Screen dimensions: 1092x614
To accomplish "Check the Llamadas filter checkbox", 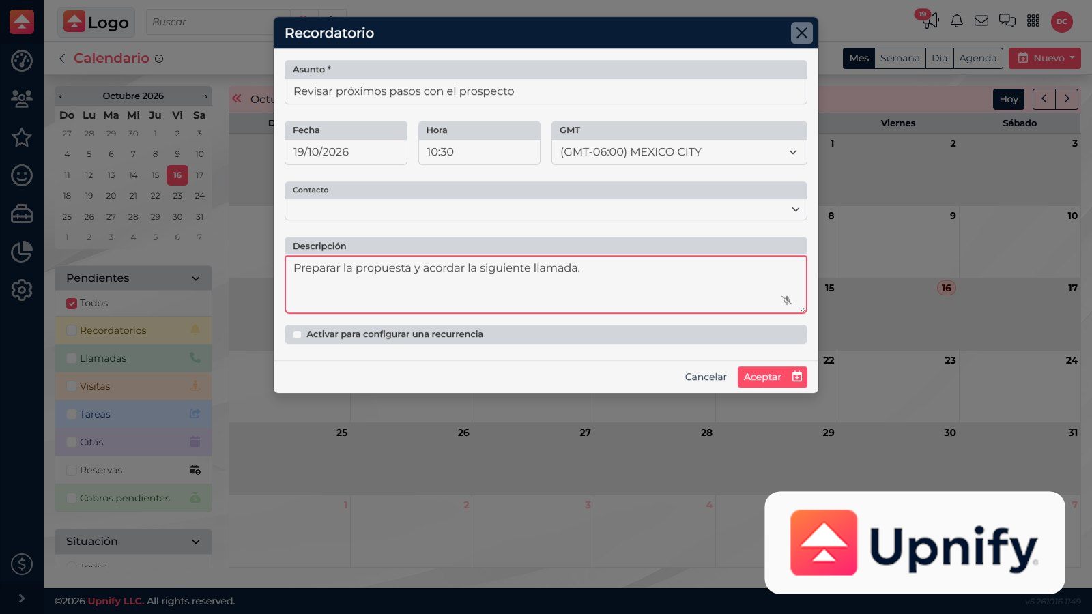I will tap(72, 358).
